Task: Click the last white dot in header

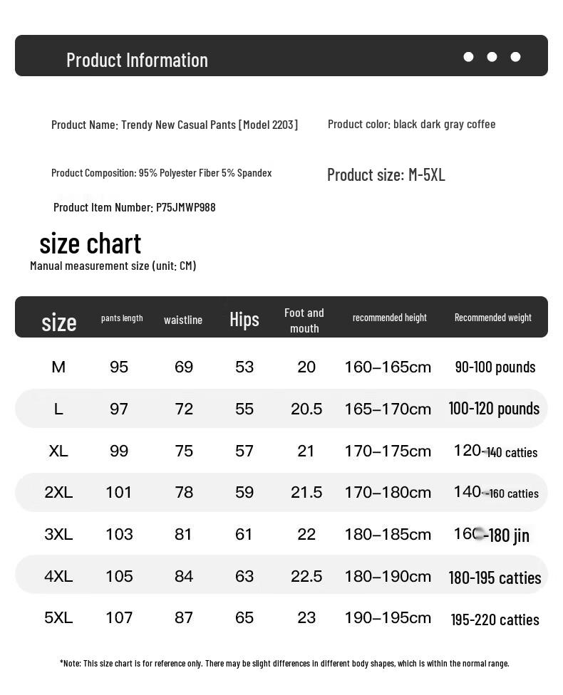Action: pyautogui.click(x=515, y=57)
